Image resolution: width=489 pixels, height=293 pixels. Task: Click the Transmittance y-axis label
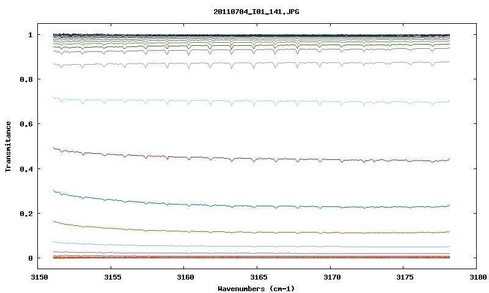point(9,146)
